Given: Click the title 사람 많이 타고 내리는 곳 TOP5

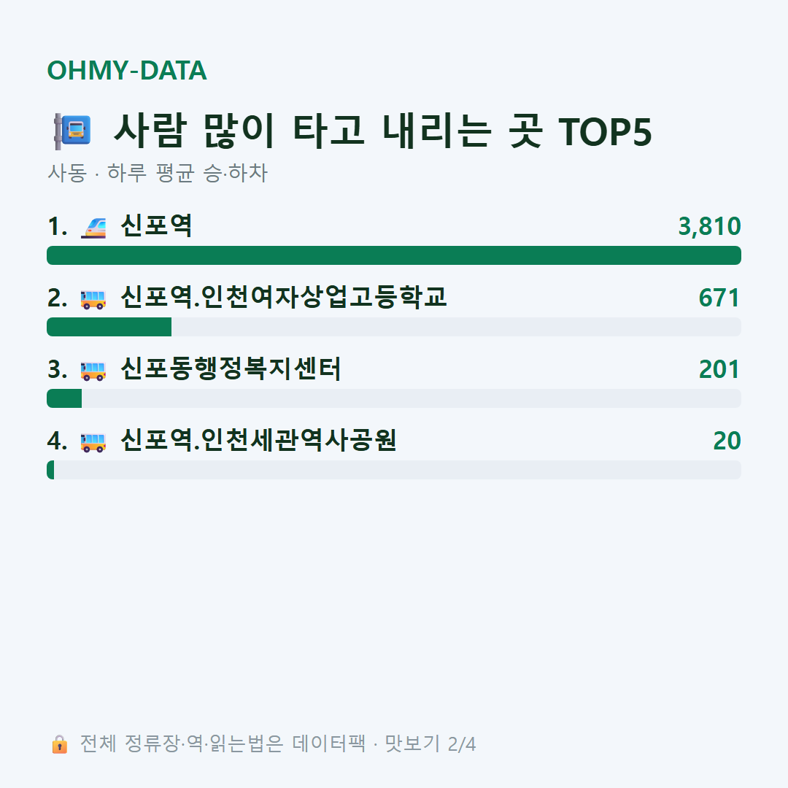Looking at the screenshot, I should click(383, 131).
